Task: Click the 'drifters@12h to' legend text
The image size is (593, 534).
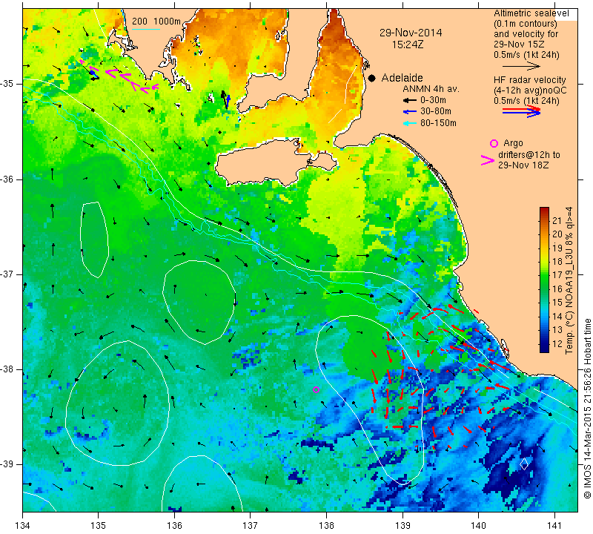Action: [529, 155]
